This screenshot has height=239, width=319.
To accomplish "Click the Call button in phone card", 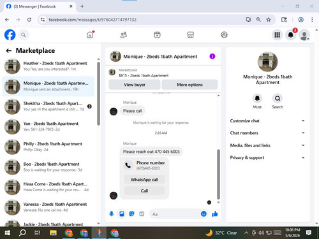I will tap(144, 191).
